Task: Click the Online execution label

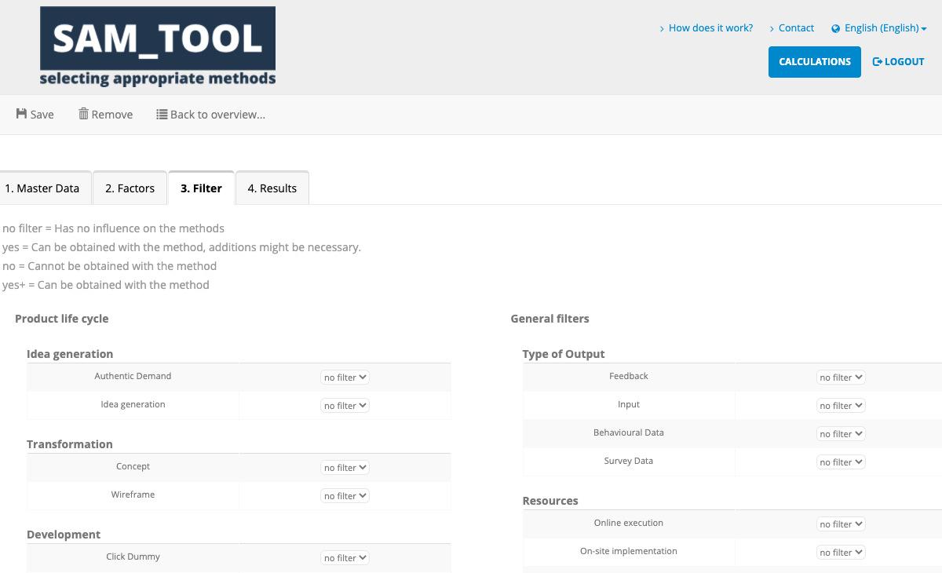Action: [629, 523]
